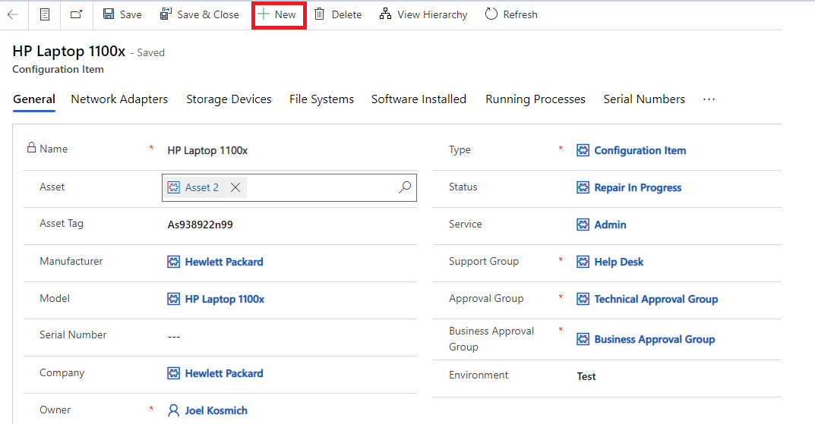Click the Save floppy disk icon
The width and height of the screenshot is (815, 424).
(x=109, y=14)
